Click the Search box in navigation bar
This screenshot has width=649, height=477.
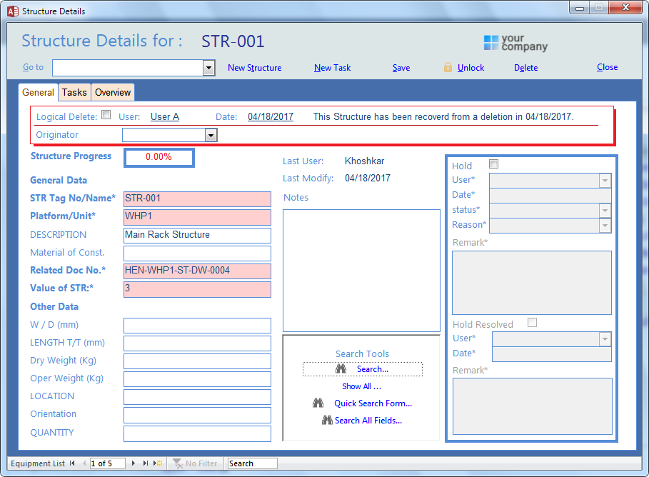tap(253, 463)
